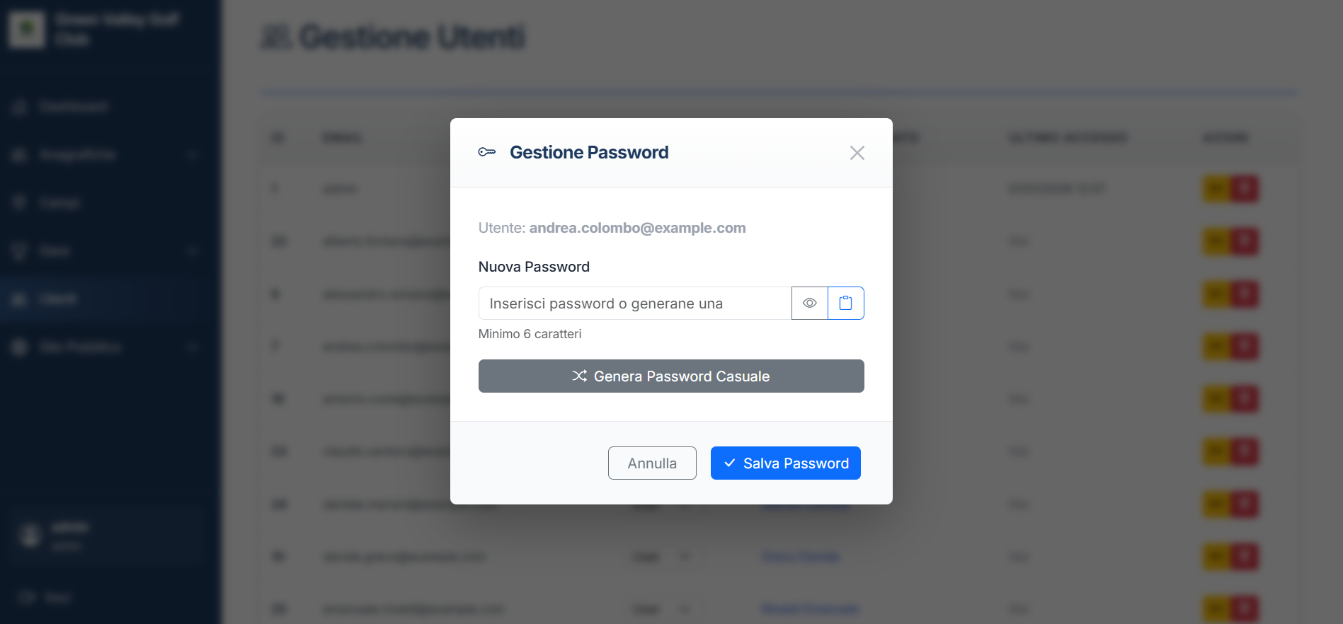The image size is (1343, 624).
Task: Expand the Anagrafiche menu chevron
Action: (x=193, y=155)
